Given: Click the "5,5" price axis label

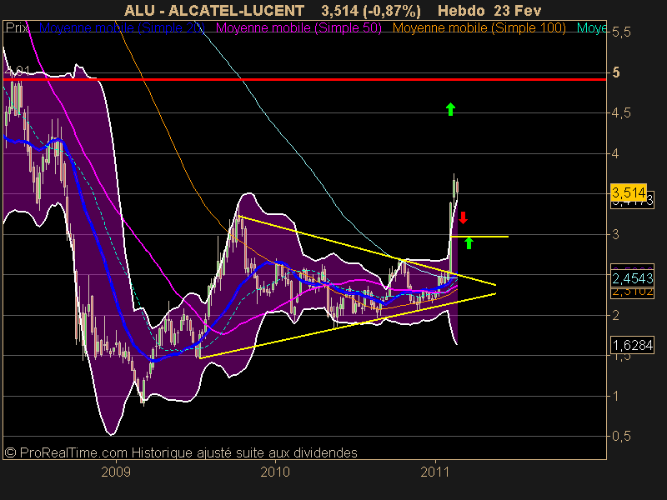Looking at the screenshot, I should coord(621,32).
